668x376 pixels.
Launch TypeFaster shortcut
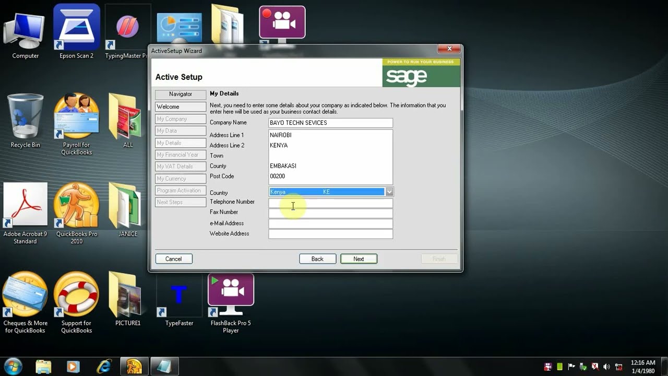tap(179, 299)
